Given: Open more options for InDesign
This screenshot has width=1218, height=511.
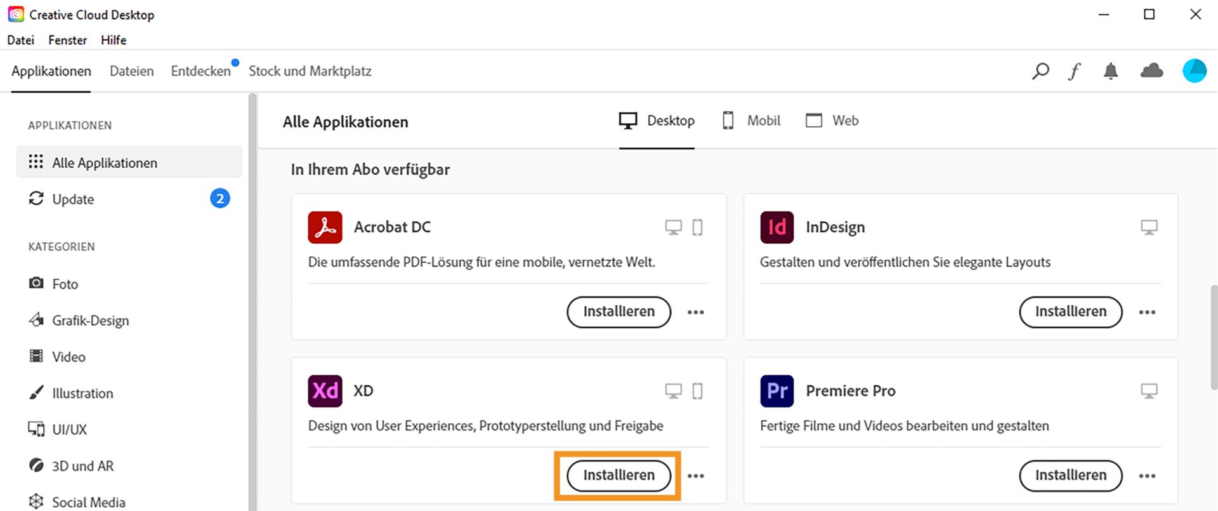Looking at the screenshot, I should tap(1147, 312).
